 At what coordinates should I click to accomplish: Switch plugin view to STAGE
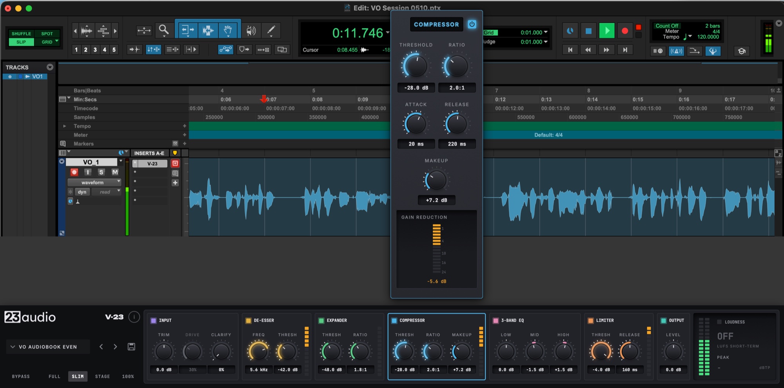(102, 376)
